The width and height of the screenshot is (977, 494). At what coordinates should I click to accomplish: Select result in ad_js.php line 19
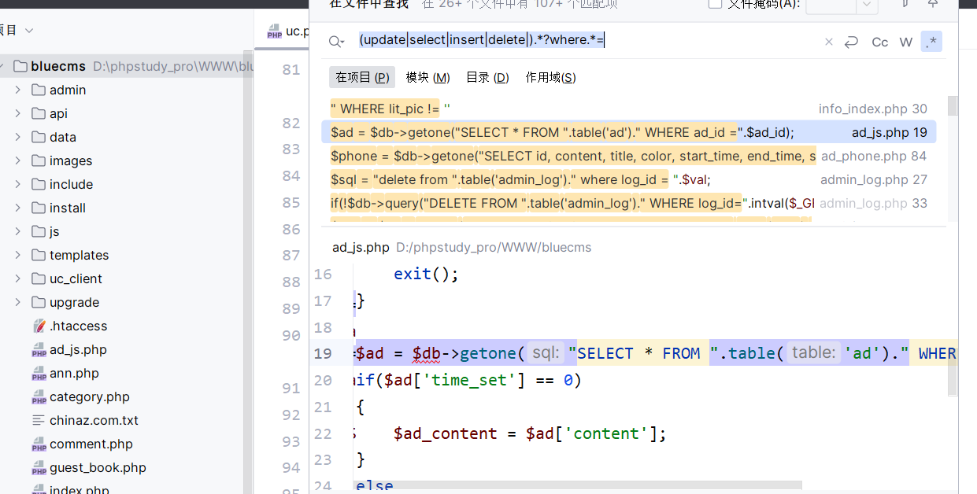pos(629,132)
